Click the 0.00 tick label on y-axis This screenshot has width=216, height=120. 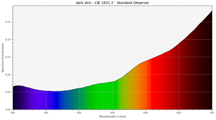coord(8,109)
